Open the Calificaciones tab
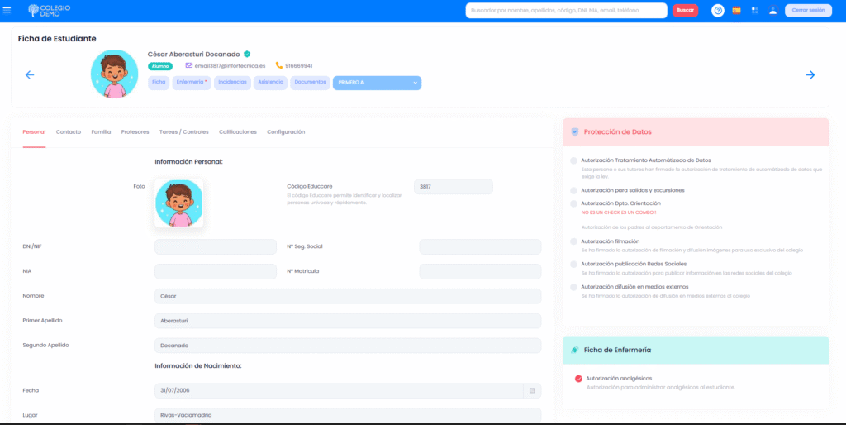The image size is (846, 425). click(x=237, y=131)
